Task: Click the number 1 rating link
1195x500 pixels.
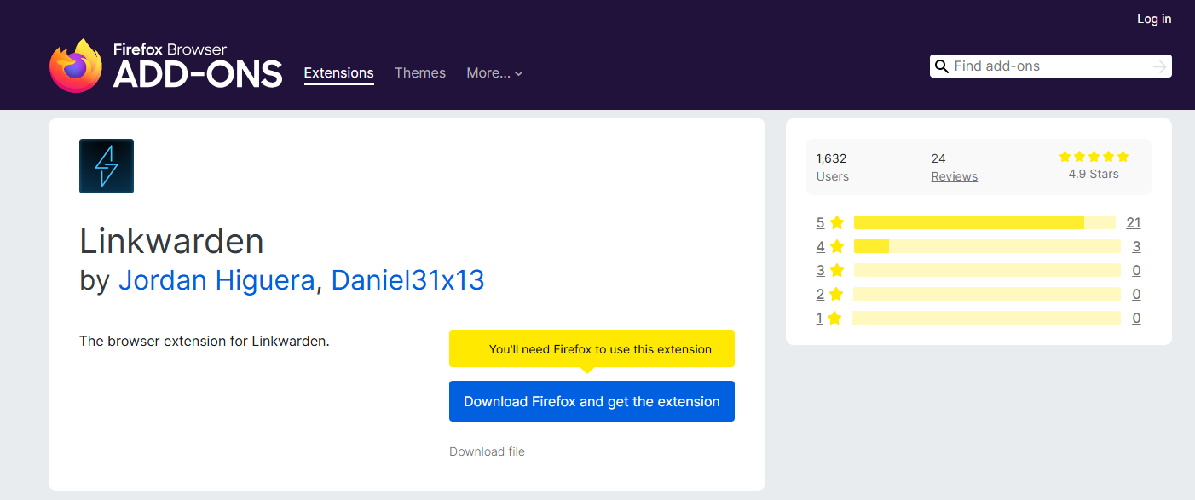Action: pyautogui.click(x=820, y=318)
